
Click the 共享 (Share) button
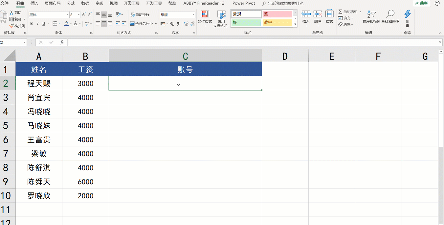(x=422, y=3)
